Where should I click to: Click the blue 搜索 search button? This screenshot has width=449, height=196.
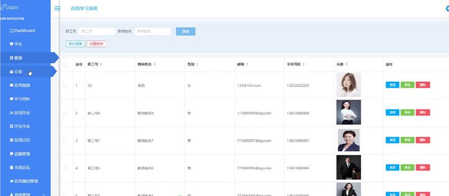point(186,31)
